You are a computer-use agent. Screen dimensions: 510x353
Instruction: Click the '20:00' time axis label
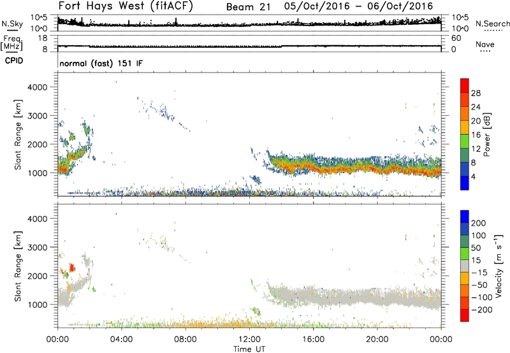377,340
